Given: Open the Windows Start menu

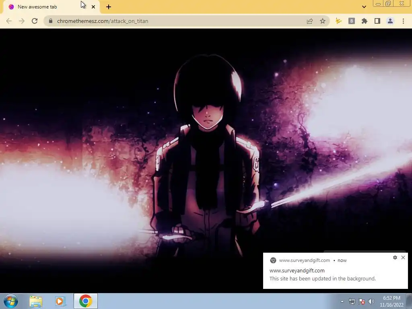Looking at the screenshot, I should (x=11, y=301).
